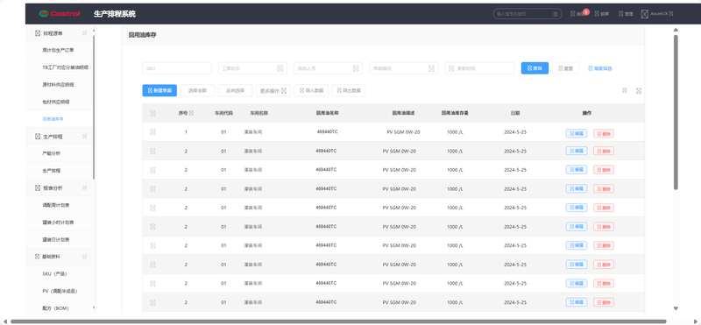
Task: Click the 重置 reset button
Action: 565,68
